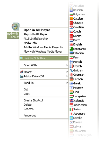The width and height of the screenshot is (111, 142).
Task: Expand the Adobe Drive CS4 submenu arrow
Action: [x=67, y=76]
